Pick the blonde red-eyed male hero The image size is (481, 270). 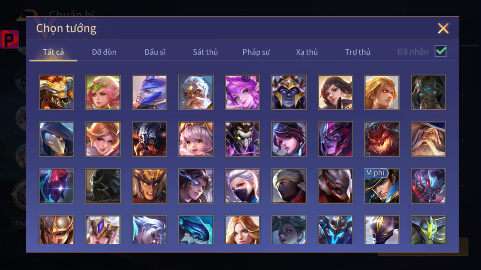pyautogui.click(x=382, y=92)
